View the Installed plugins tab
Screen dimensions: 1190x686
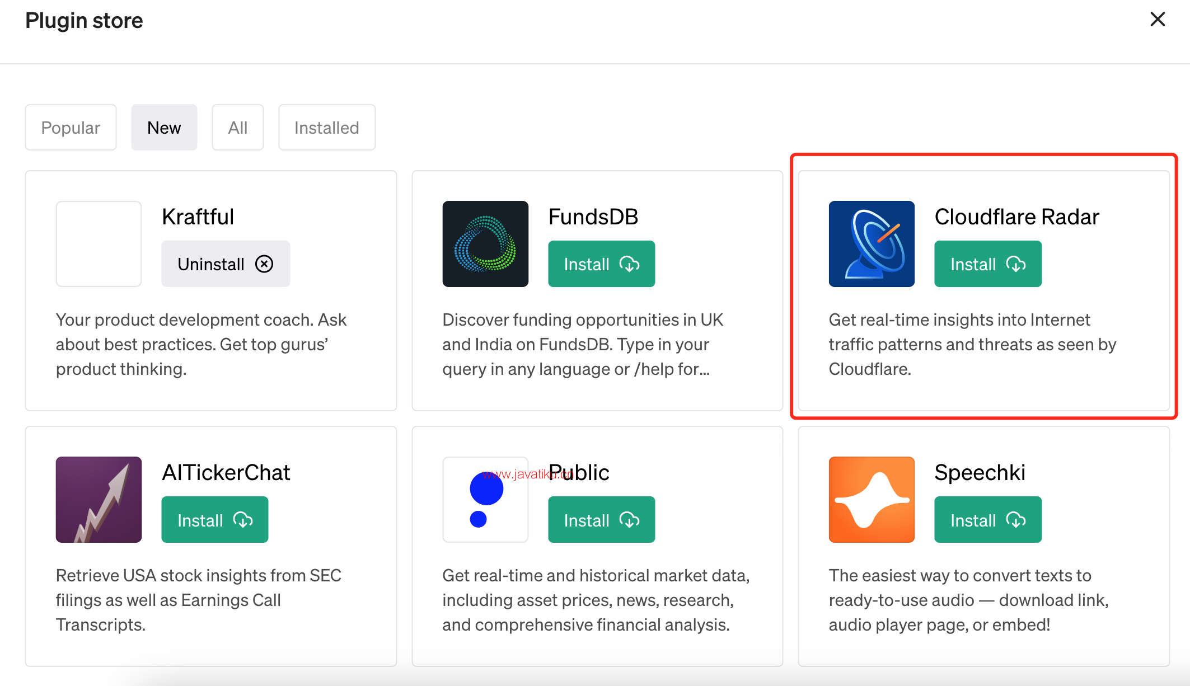click(x=327, y=128)
